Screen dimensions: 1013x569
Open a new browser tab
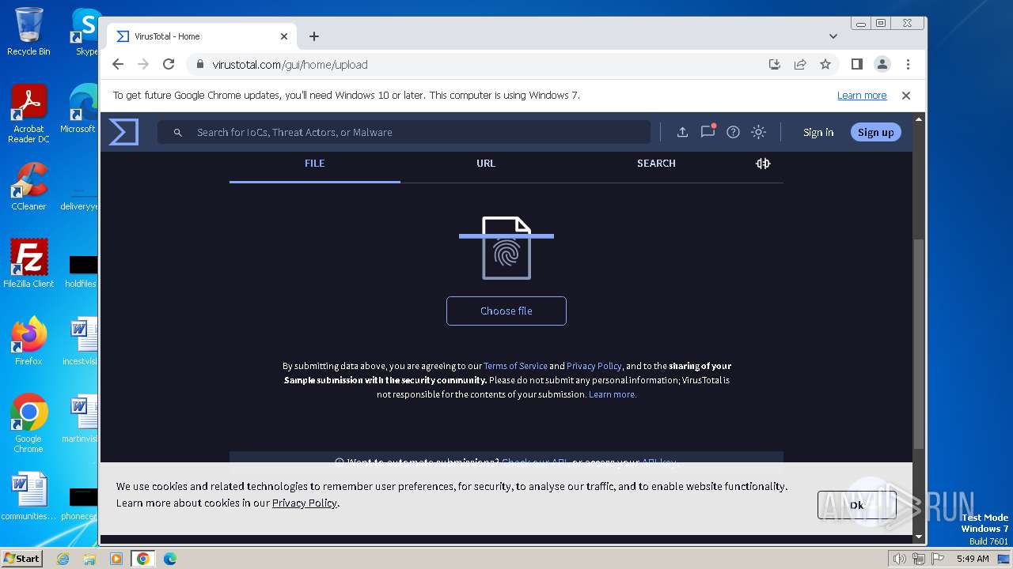(314, 36)
